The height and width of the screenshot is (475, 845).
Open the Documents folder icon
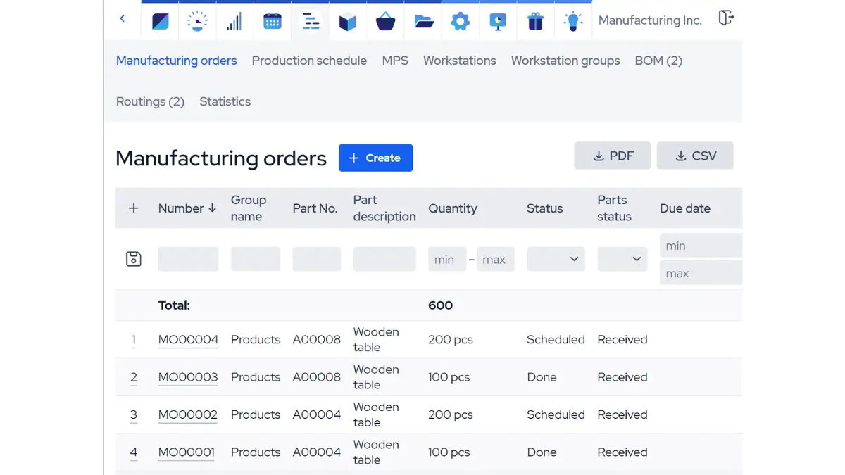423,20
